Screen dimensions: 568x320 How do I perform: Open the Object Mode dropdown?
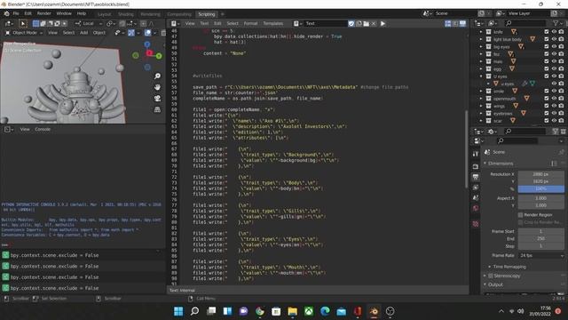click(24, 33)
